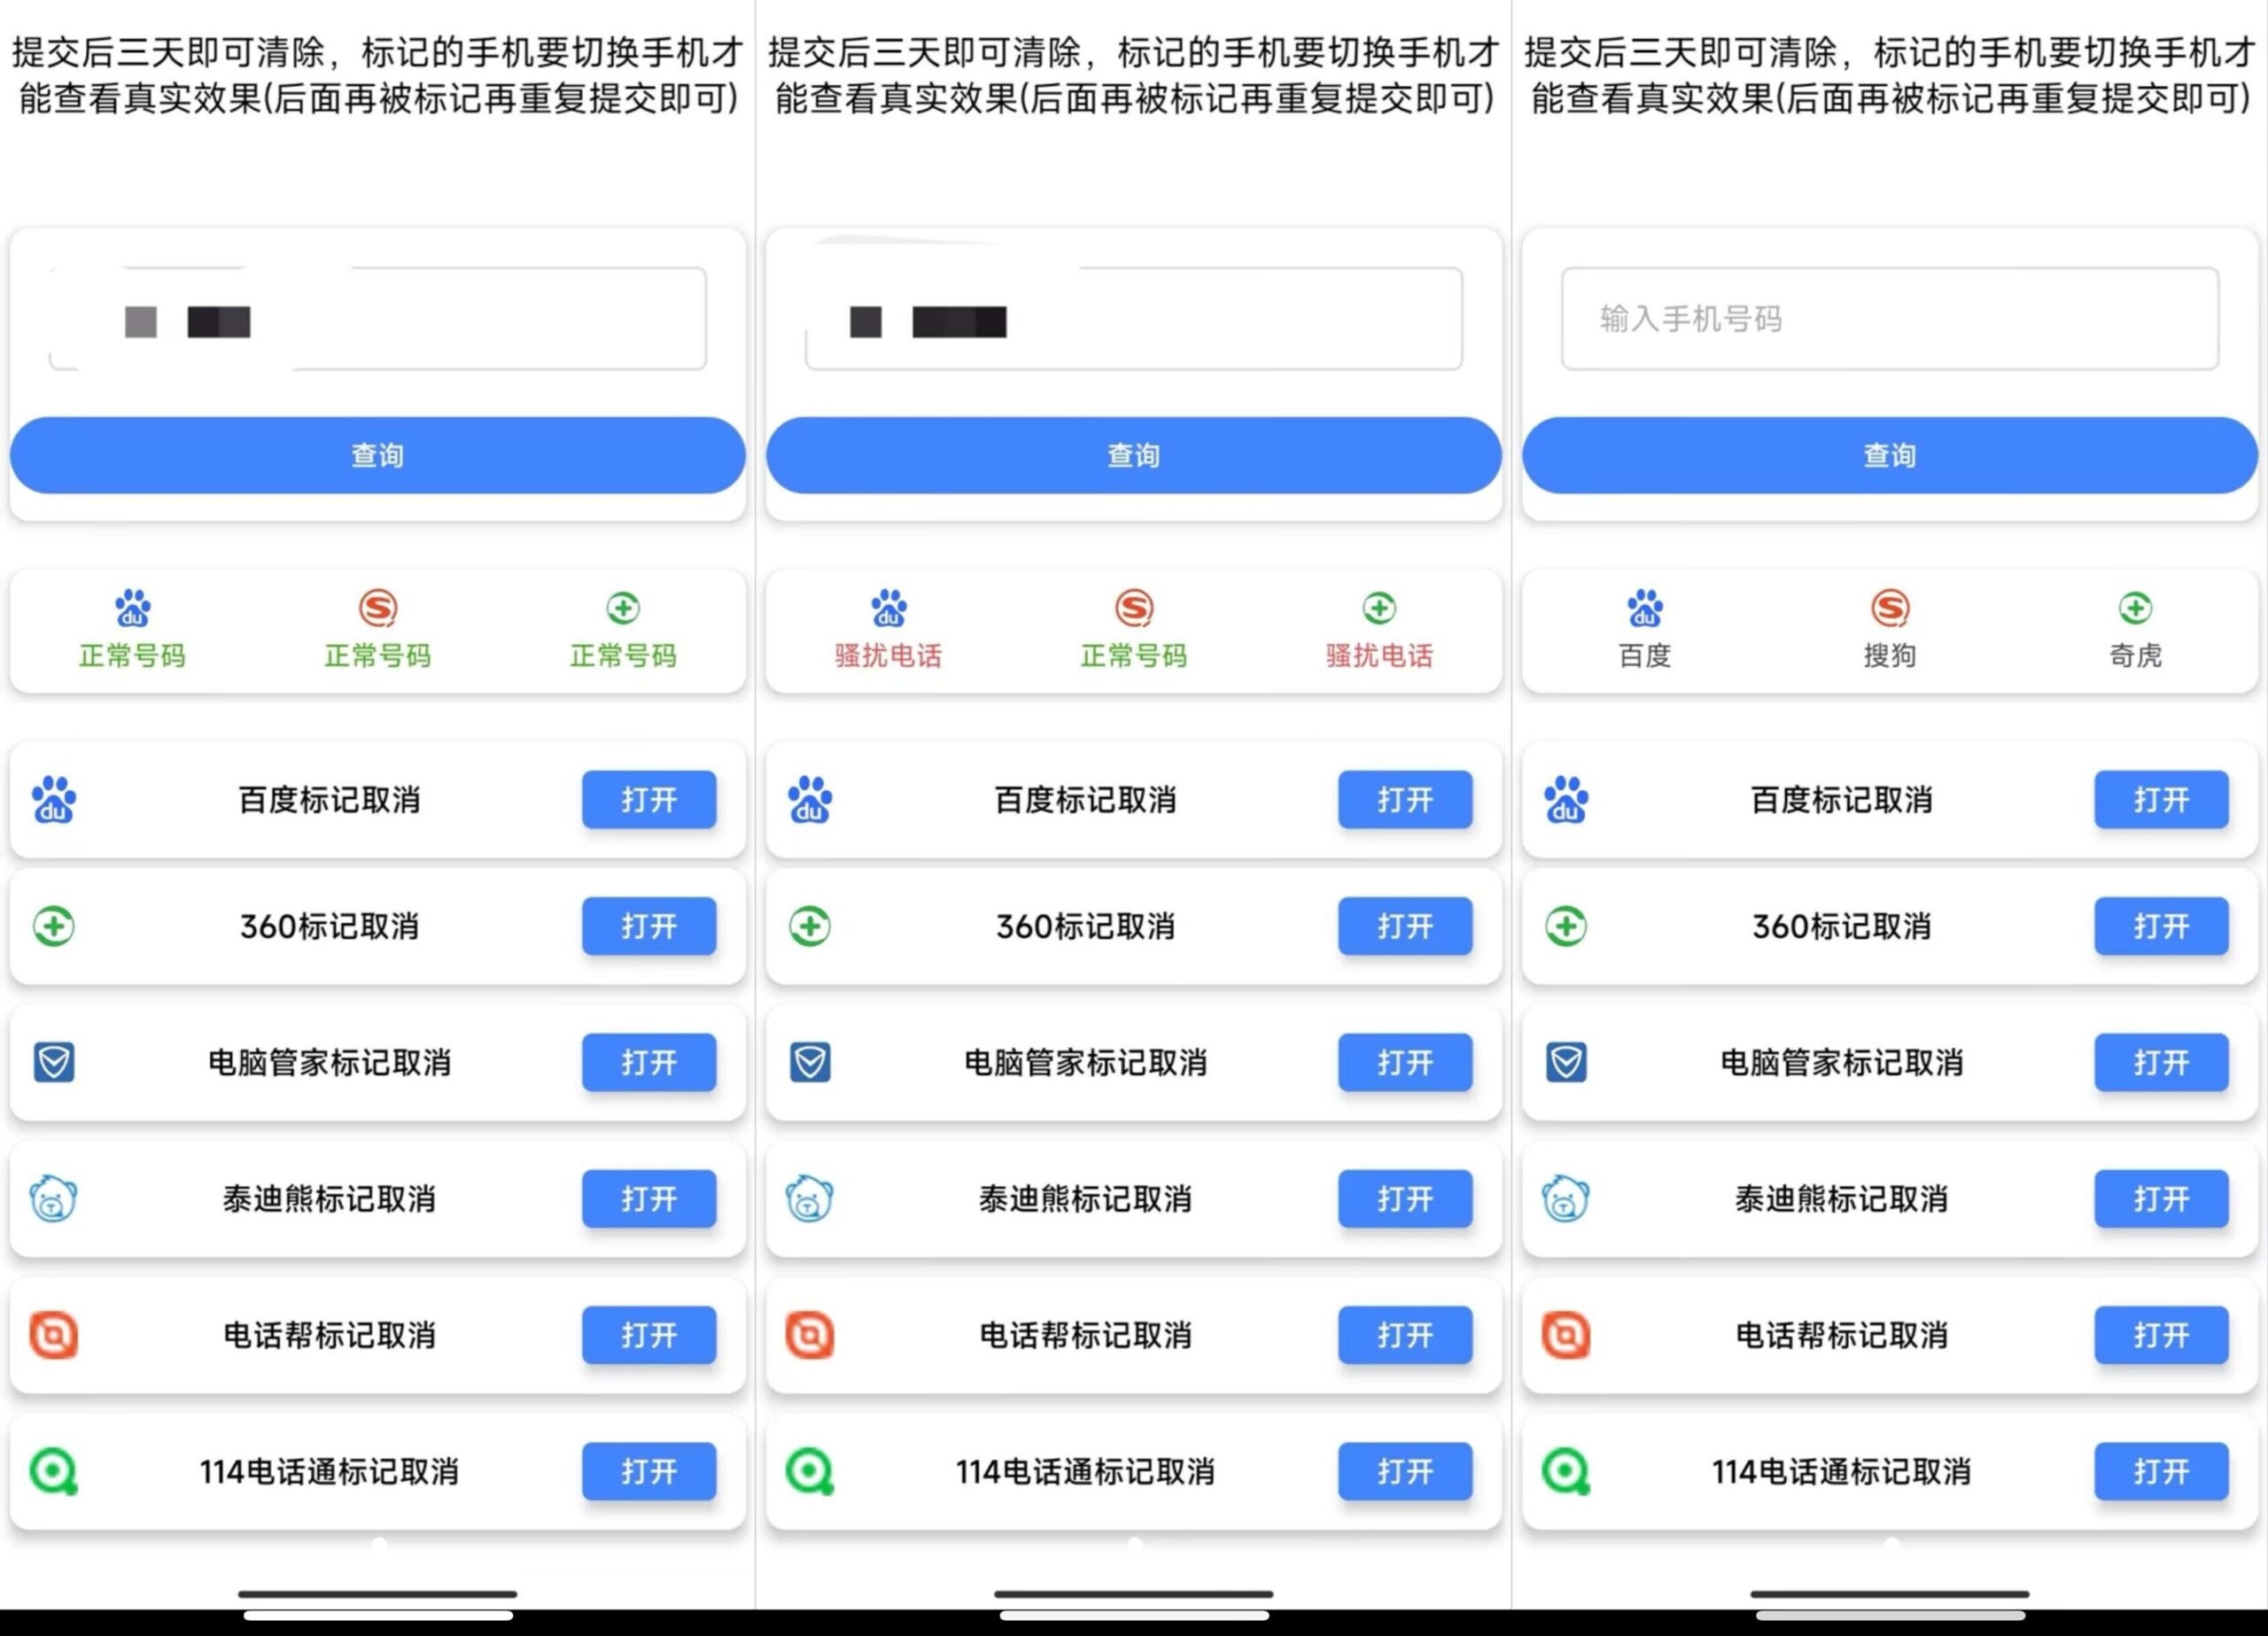Viewport: 2268px width, 1636px height.
Task: Open 114电话通标记取消 in the left panel
Action: [649, 1471]
